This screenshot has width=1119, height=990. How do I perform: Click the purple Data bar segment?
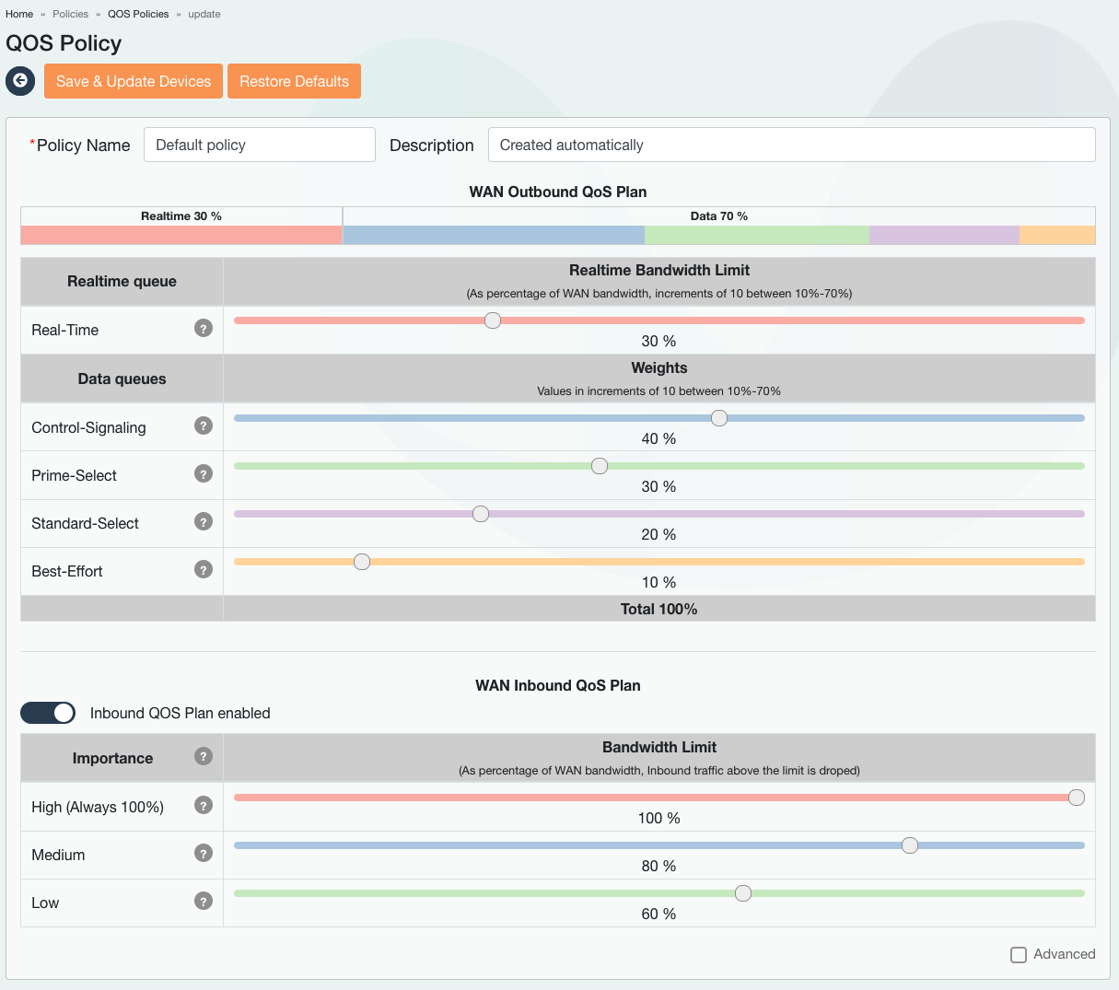[944, 235]
